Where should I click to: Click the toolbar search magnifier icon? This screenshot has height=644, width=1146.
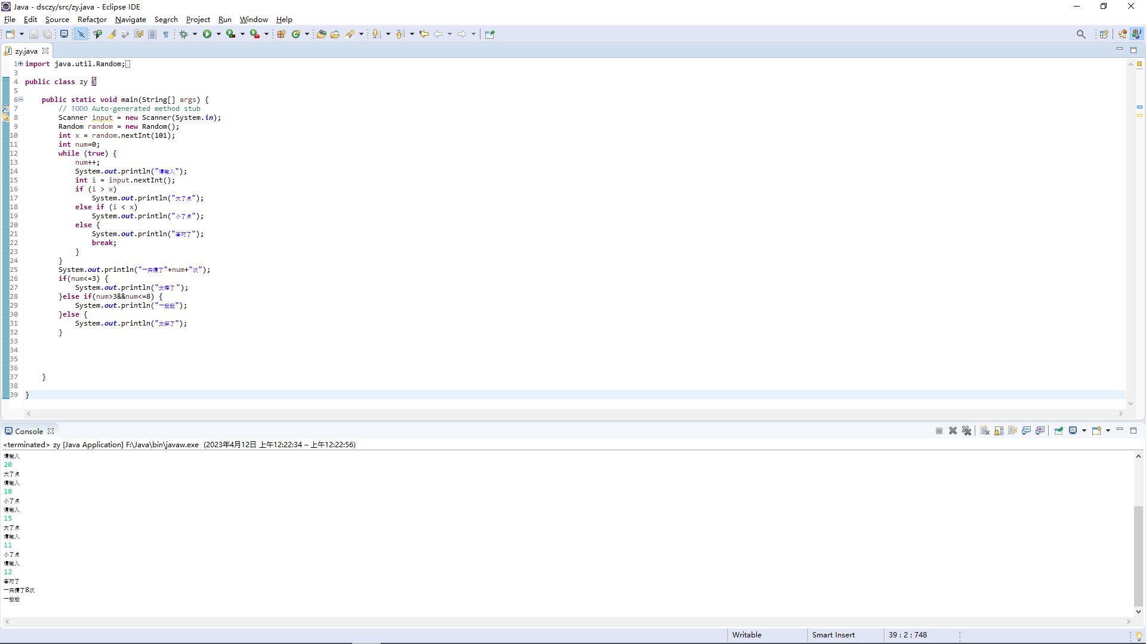pos(1081,34)
